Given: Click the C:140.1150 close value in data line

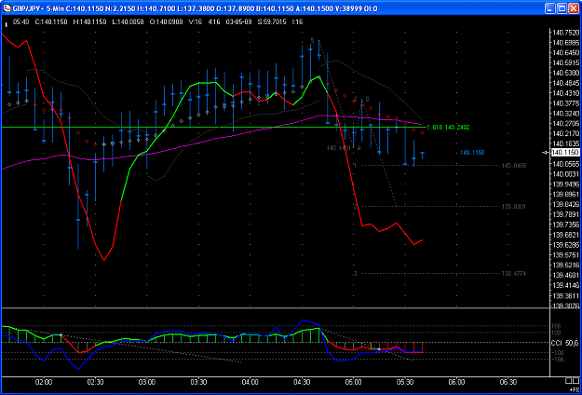Looking at the screenshot, I should pyautogui.click(x=51, y=22).
